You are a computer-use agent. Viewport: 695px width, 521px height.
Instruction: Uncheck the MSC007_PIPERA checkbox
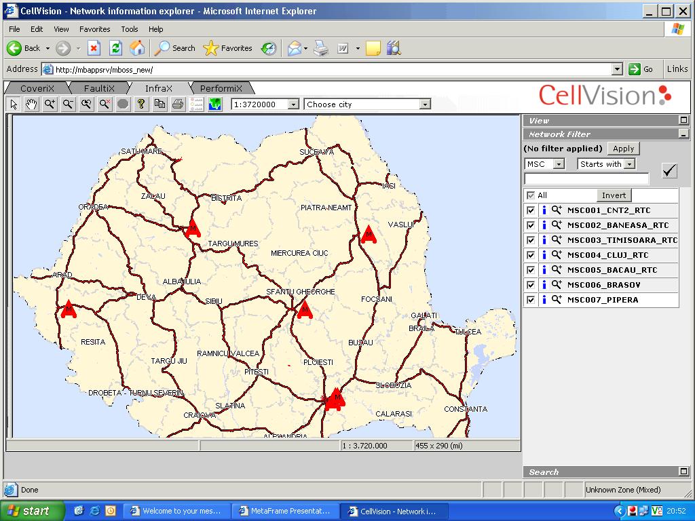click(x=531, y=299)
